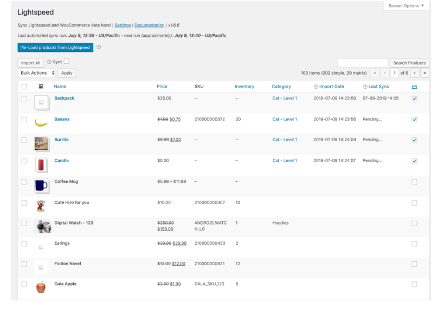Screen dimensions: 444x309
Task: Click help icon beside Last Sync header
Action: click(x=365, y=87)
